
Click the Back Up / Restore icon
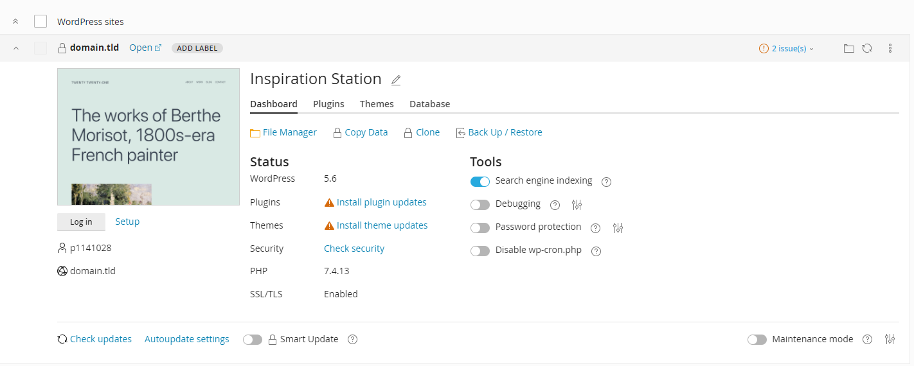[460, 133]
